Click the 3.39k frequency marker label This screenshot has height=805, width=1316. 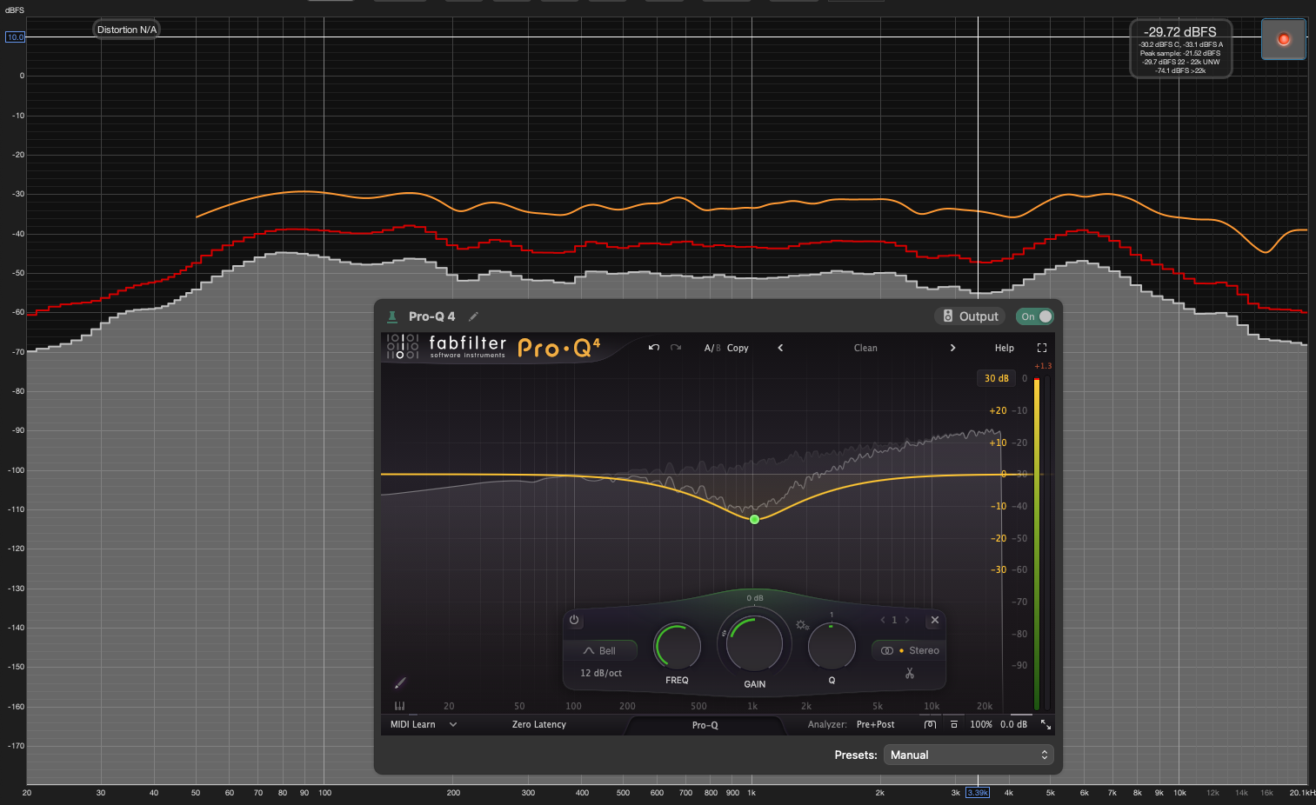click(x=978, y=793)
